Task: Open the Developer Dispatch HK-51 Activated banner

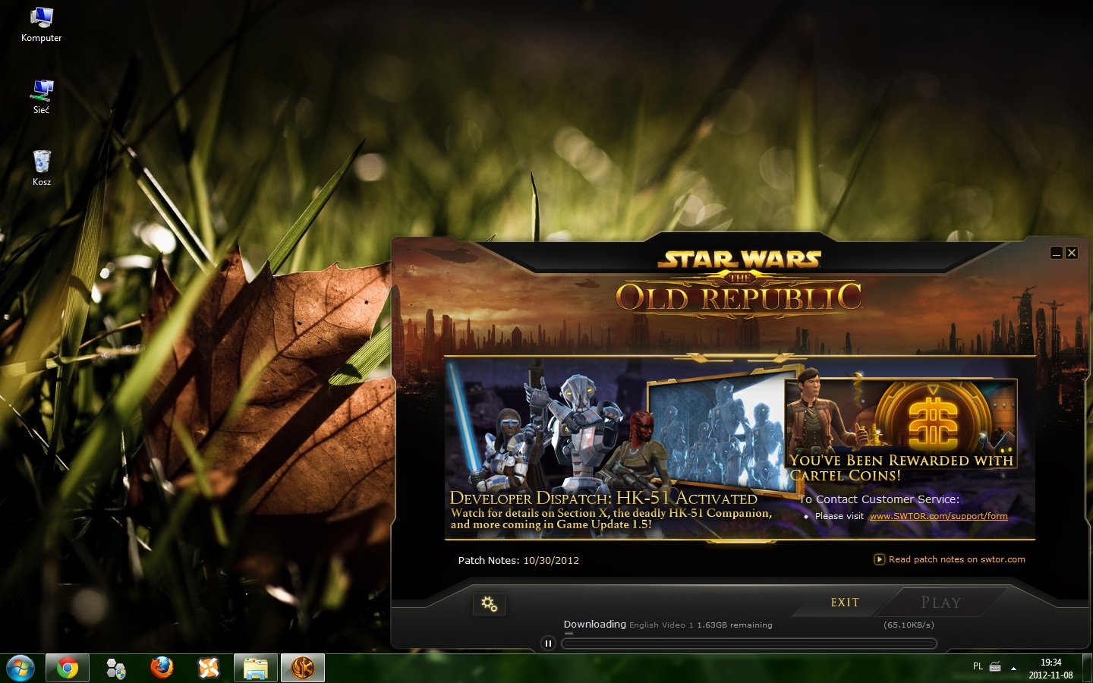Action: coord(613,449)
